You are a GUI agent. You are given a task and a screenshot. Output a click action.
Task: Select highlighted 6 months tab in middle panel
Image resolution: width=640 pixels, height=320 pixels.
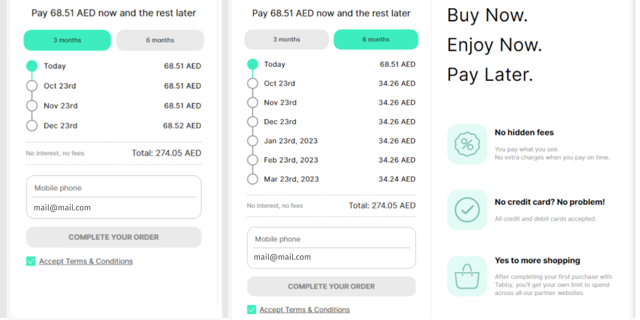[x=376, y=39]
